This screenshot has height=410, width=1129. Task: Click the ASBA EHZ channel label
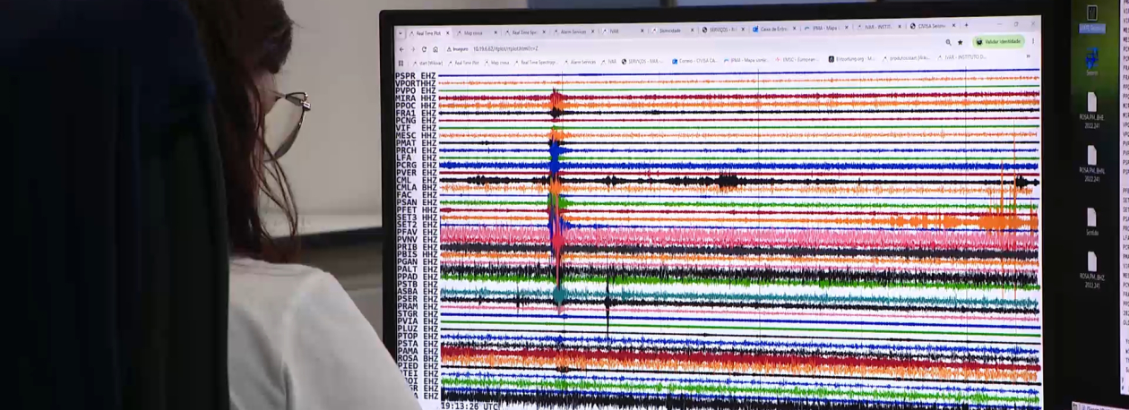pyautogui.click(x=416, y=291)
